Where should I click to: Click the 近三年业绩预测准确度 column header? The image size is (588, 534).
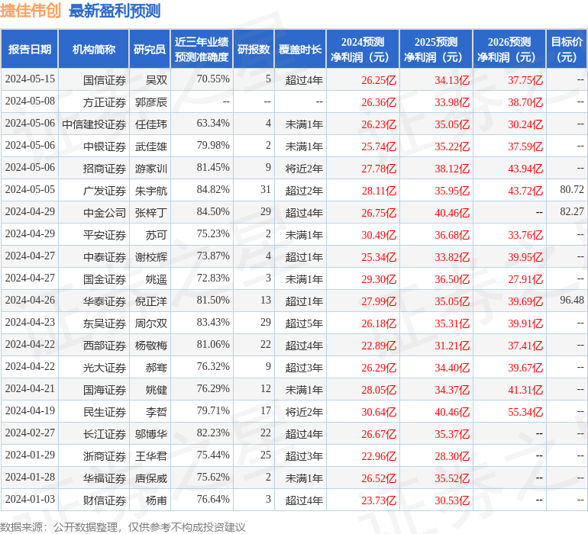click(202, 49)
